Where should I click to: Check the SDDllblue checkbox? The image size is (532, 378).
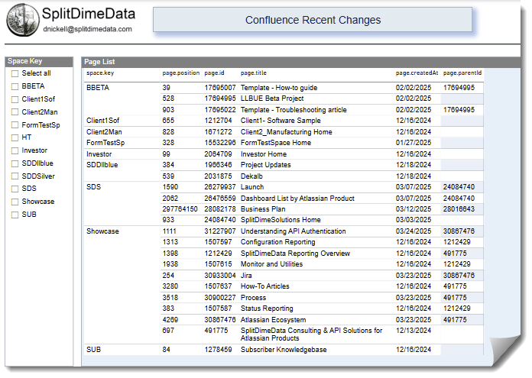(x=15, y=163)
